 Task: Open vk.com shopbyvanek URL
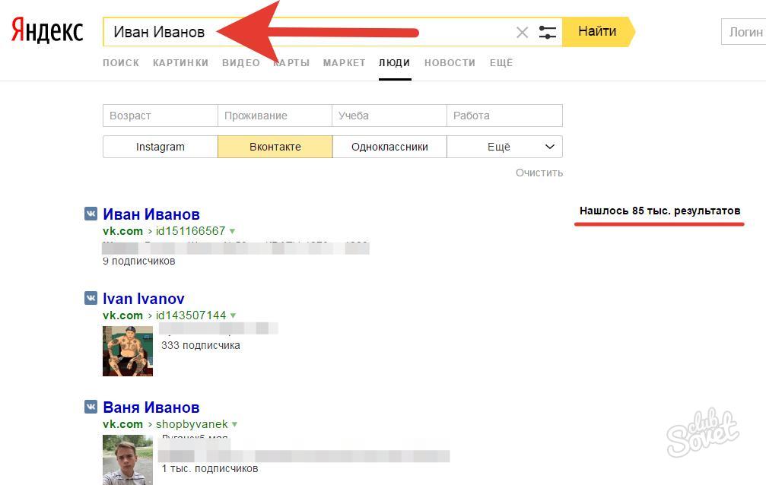click(166, 424)
